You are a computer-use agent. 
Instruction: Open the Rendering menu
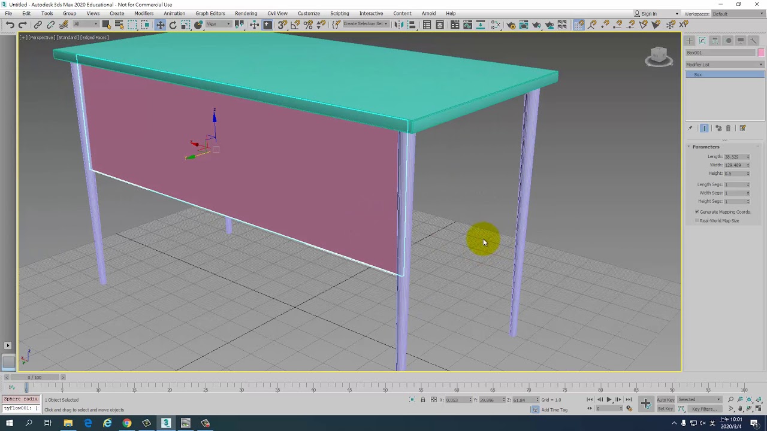tap(246, 14)
